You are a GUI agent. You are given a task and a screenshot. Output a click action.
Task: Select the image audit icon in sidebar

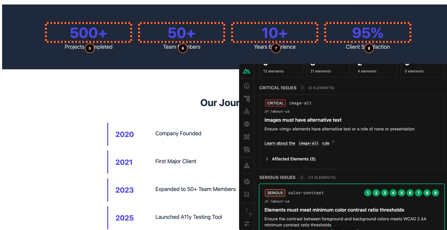point(247,150)
